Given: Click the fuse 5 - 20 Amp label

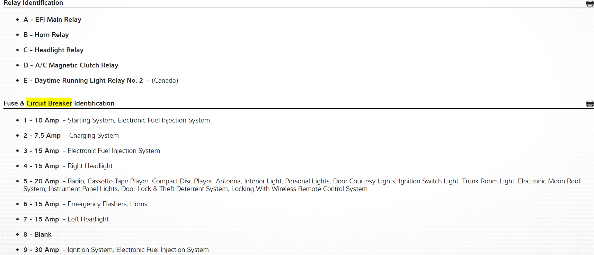Looking at the screenshot, I should pos(41,181).
